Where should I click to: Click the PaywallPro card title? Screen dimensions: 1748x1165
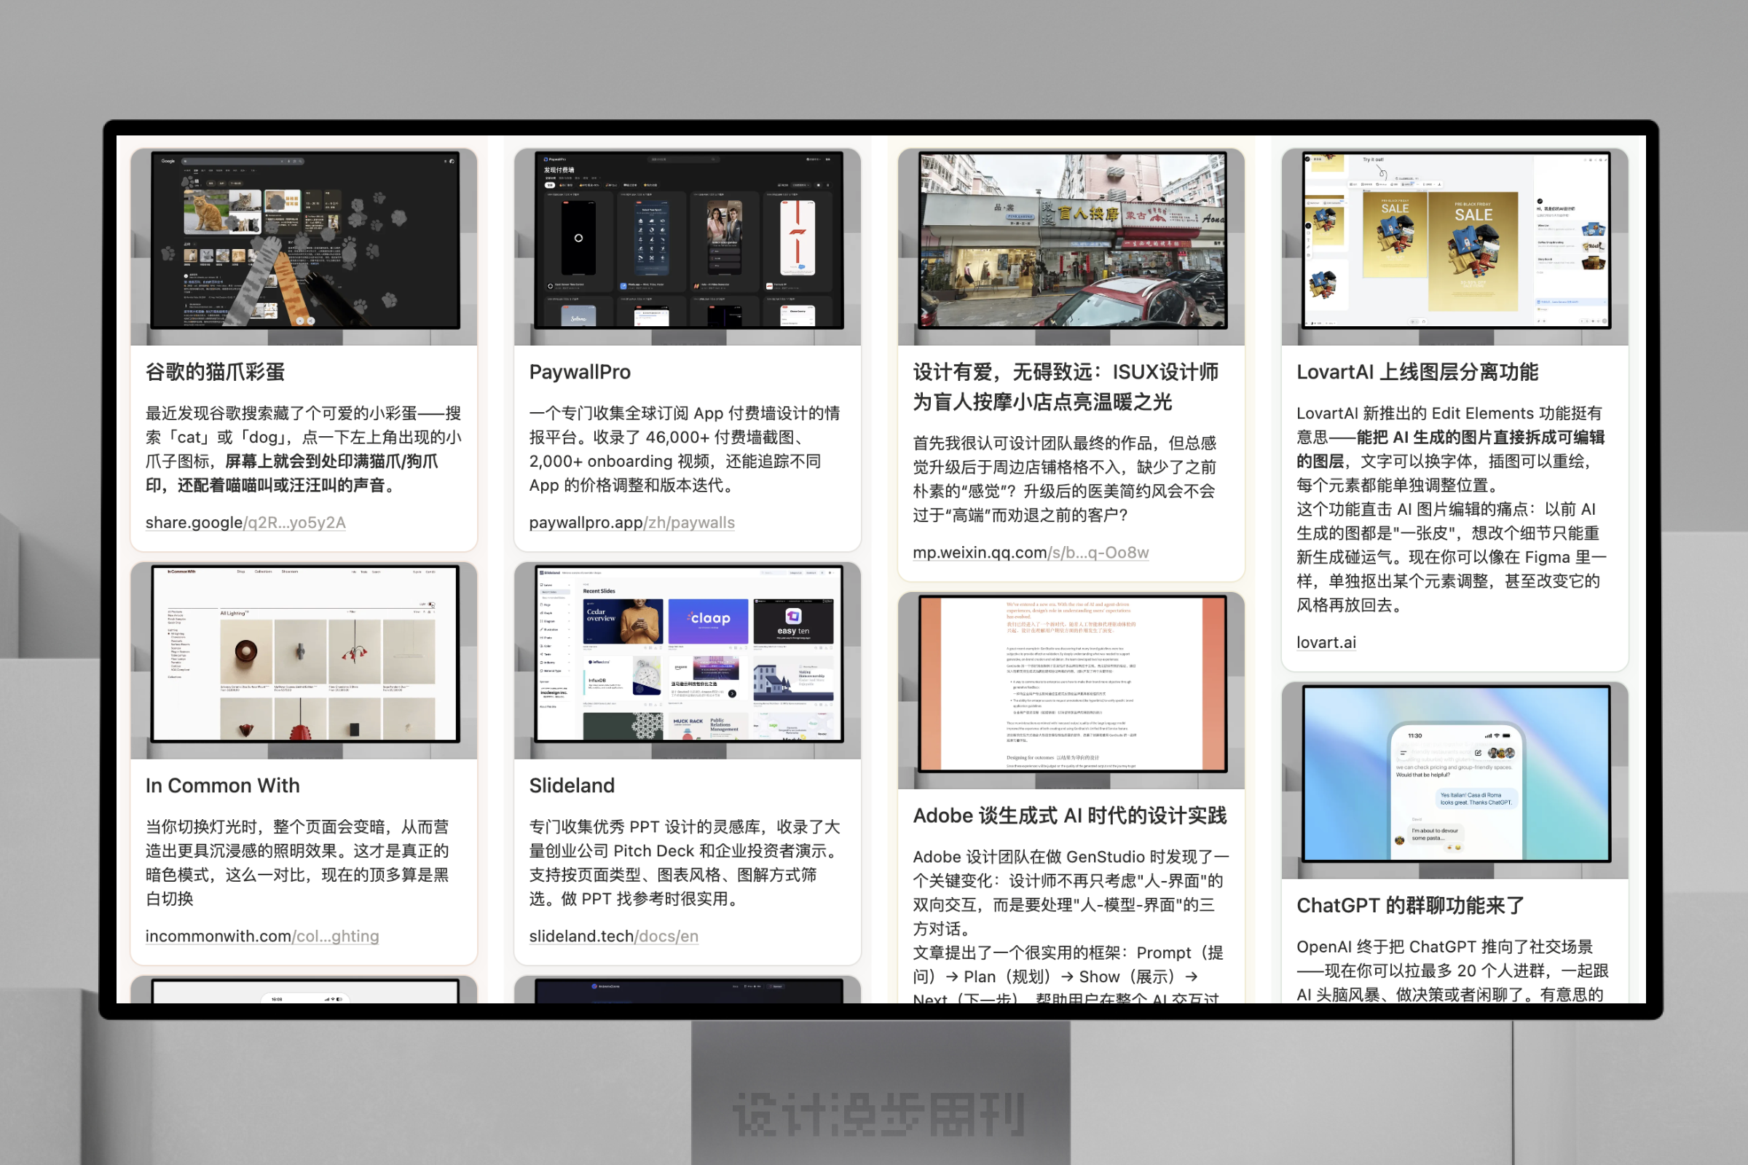(x=580, y=371)
